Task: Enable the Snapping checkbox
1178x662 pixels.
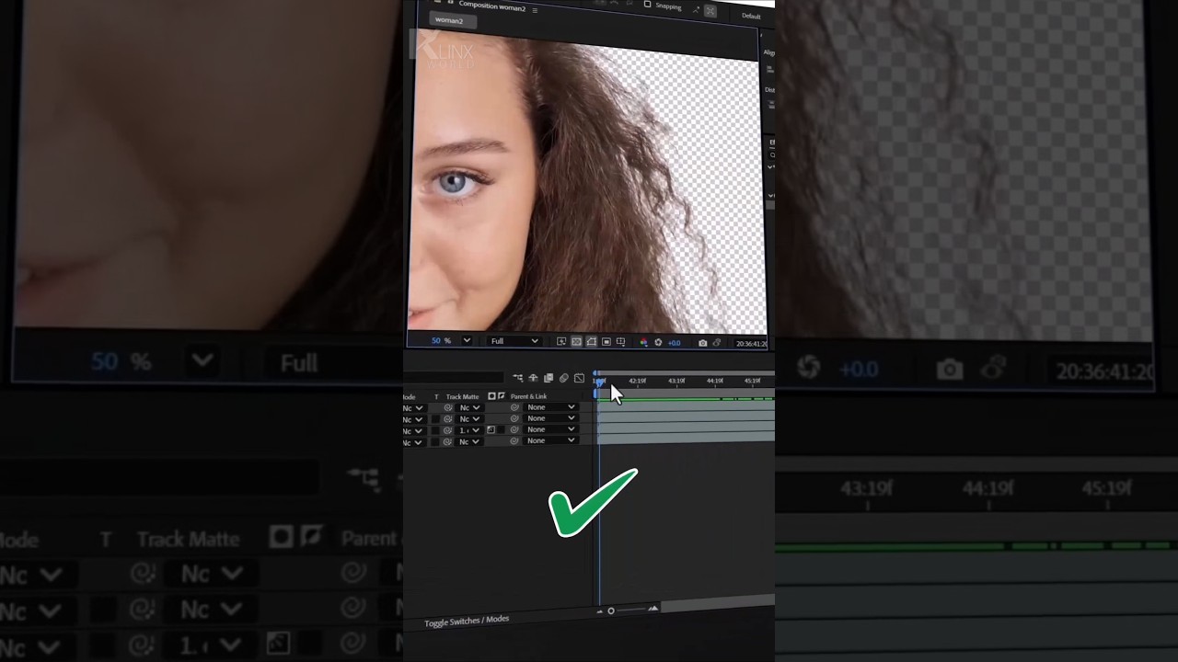Action: pos(647,5)
